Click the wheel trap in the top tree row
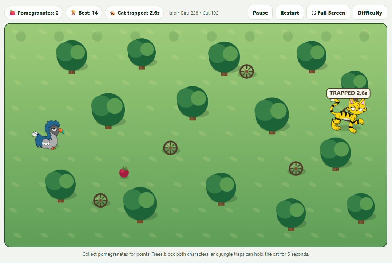The height and width of the screenshot is (263, 392). tap(247, 71)
